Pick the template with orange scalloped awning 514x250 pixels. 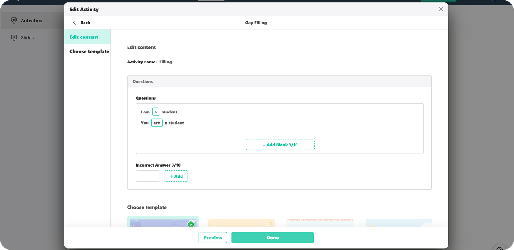(320, 223)
